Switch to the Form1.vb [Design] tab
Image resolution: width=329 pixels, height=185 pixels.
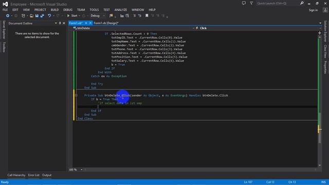tap(106, 23)
